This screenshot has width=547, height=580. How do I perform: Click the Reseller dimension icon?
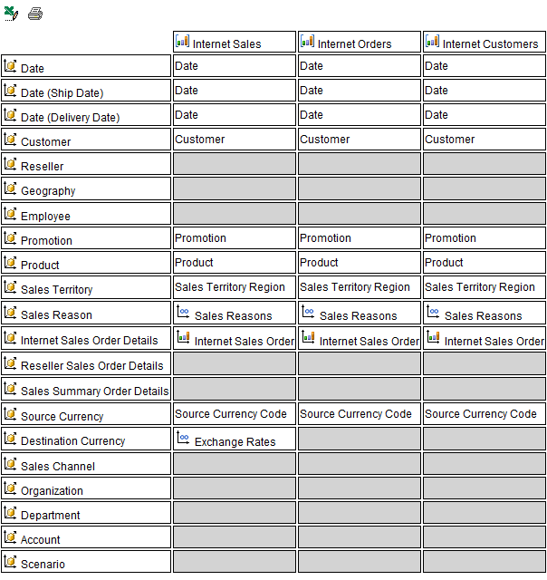coord(11,165)
